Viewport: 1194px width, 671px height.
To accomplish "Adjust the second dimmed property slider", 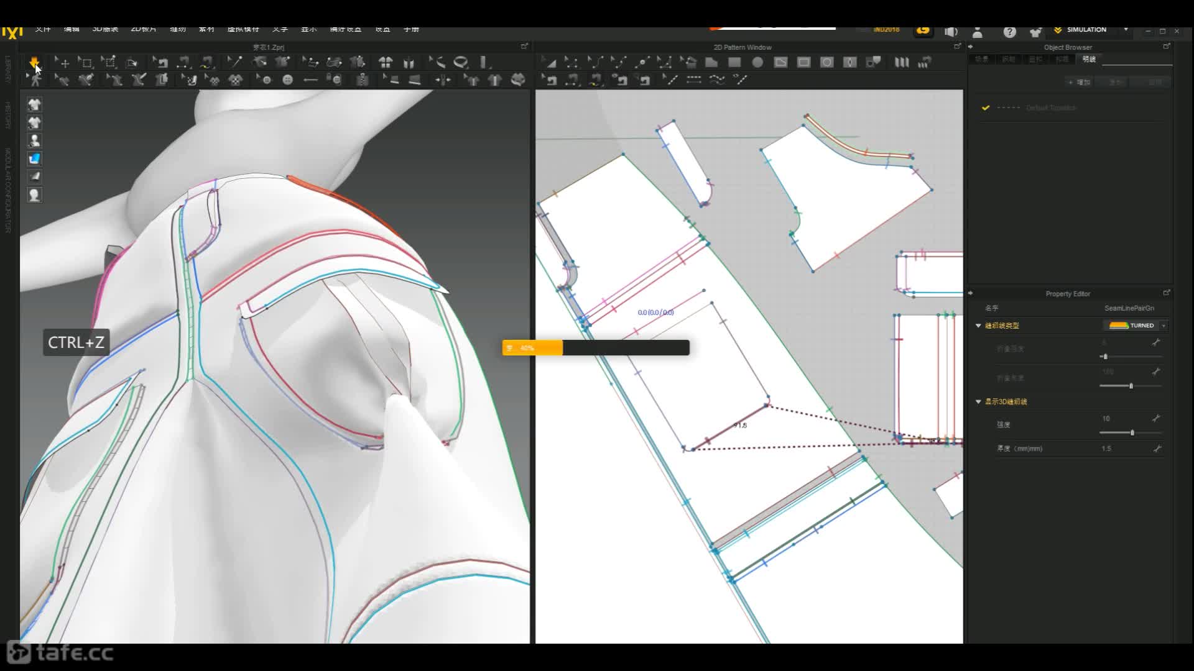I will coord(1131,386).
